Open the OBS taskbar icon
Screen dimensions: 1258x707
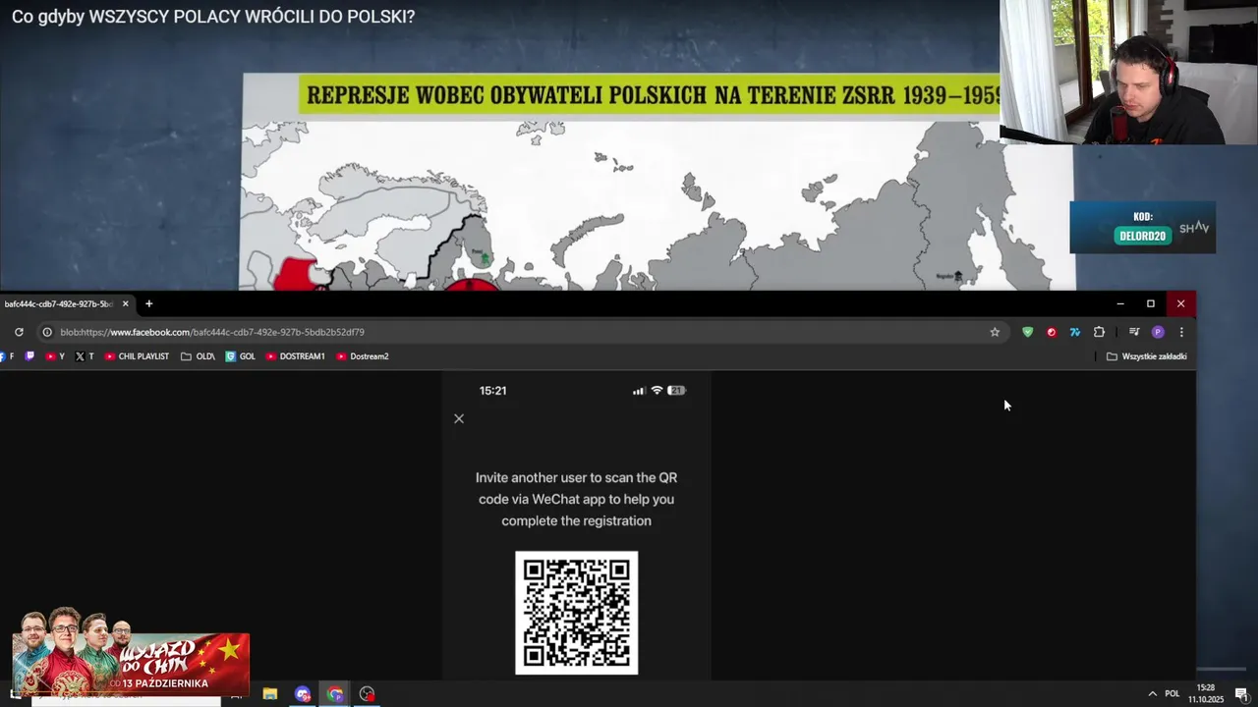pyautogui.click(x=367, y=694)
